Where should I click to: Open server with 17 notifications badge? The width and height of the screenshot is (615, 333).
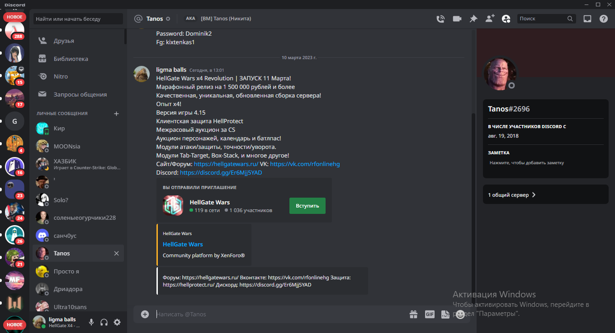[14, 98]
